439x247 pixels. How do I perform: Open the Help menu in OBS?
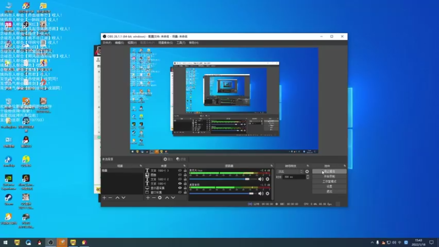point(194,43)
